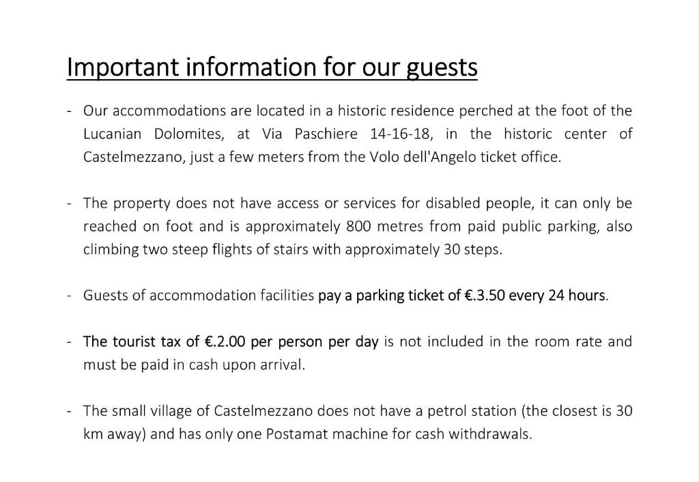Click the "Important information for our guests" heading
Screen dimensions: 699x482
point(272,68)
